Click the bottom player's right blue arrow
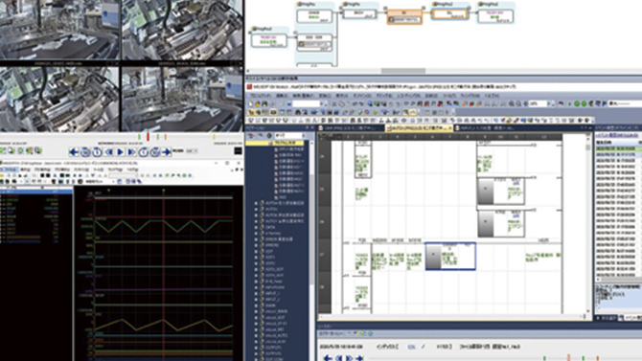 [x=359, y=358]
